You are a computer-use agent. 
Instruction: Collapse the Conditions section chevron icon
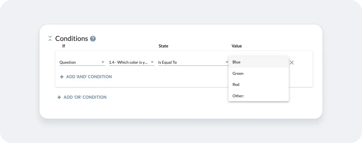[x=50, y=39]
